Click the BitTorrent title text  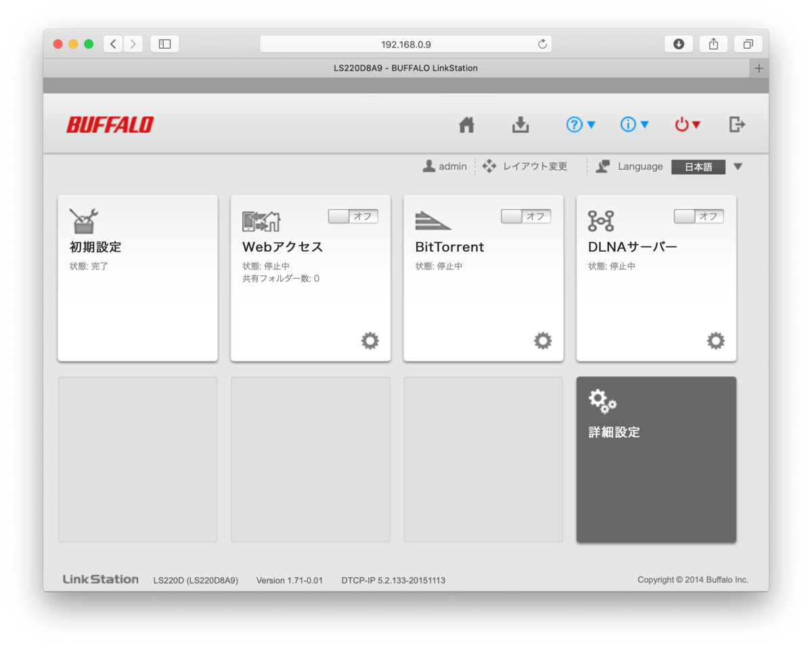coord(449,247)
